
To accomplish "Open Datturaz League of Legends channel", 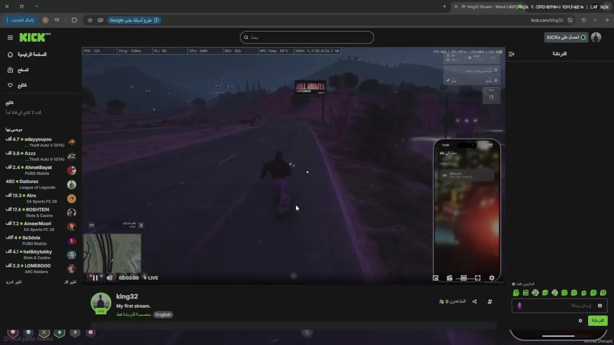I will pos(40,184).
